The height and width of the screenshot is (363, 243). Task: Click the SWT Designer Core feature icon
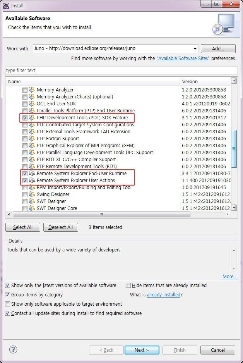32,208
